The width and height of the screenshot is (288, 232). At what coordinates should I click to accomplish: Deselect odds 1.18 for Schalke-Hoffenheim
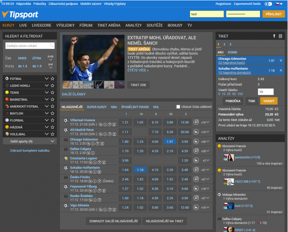coord(140,170)
